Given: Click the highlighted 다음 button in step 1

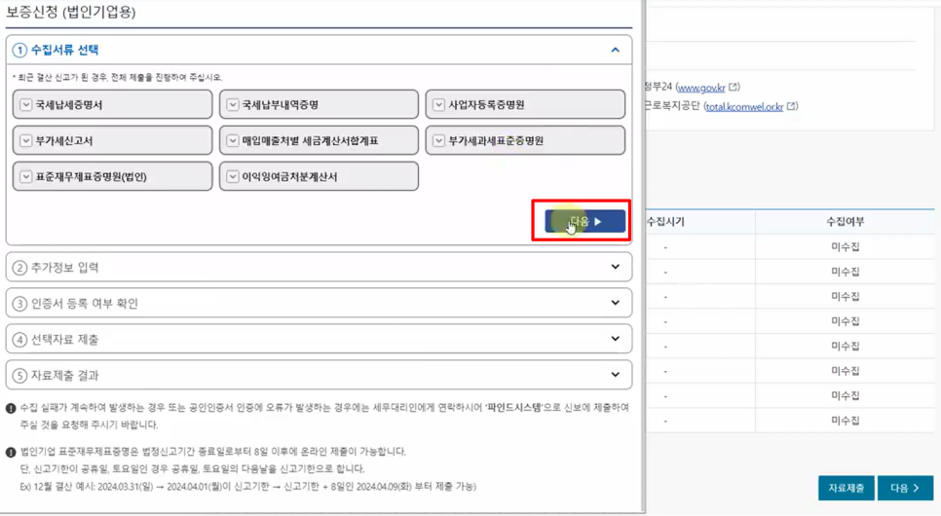Looking at the screenshot, I should [584, 222].
